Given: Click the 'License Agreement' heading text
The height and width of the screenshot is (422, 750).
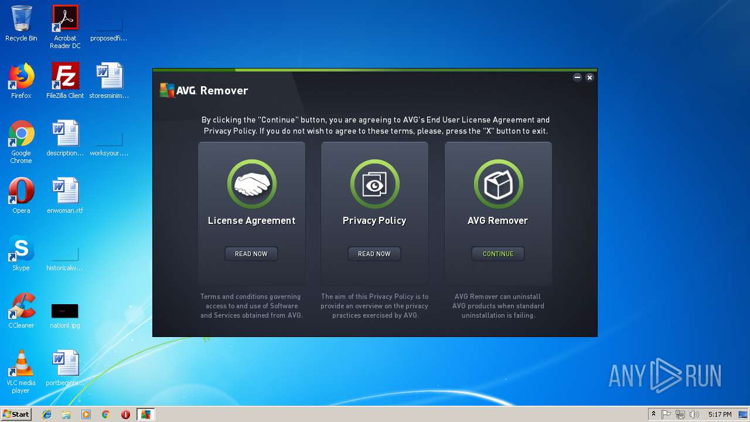Looking at the screenshot, I should coord(251,220).
